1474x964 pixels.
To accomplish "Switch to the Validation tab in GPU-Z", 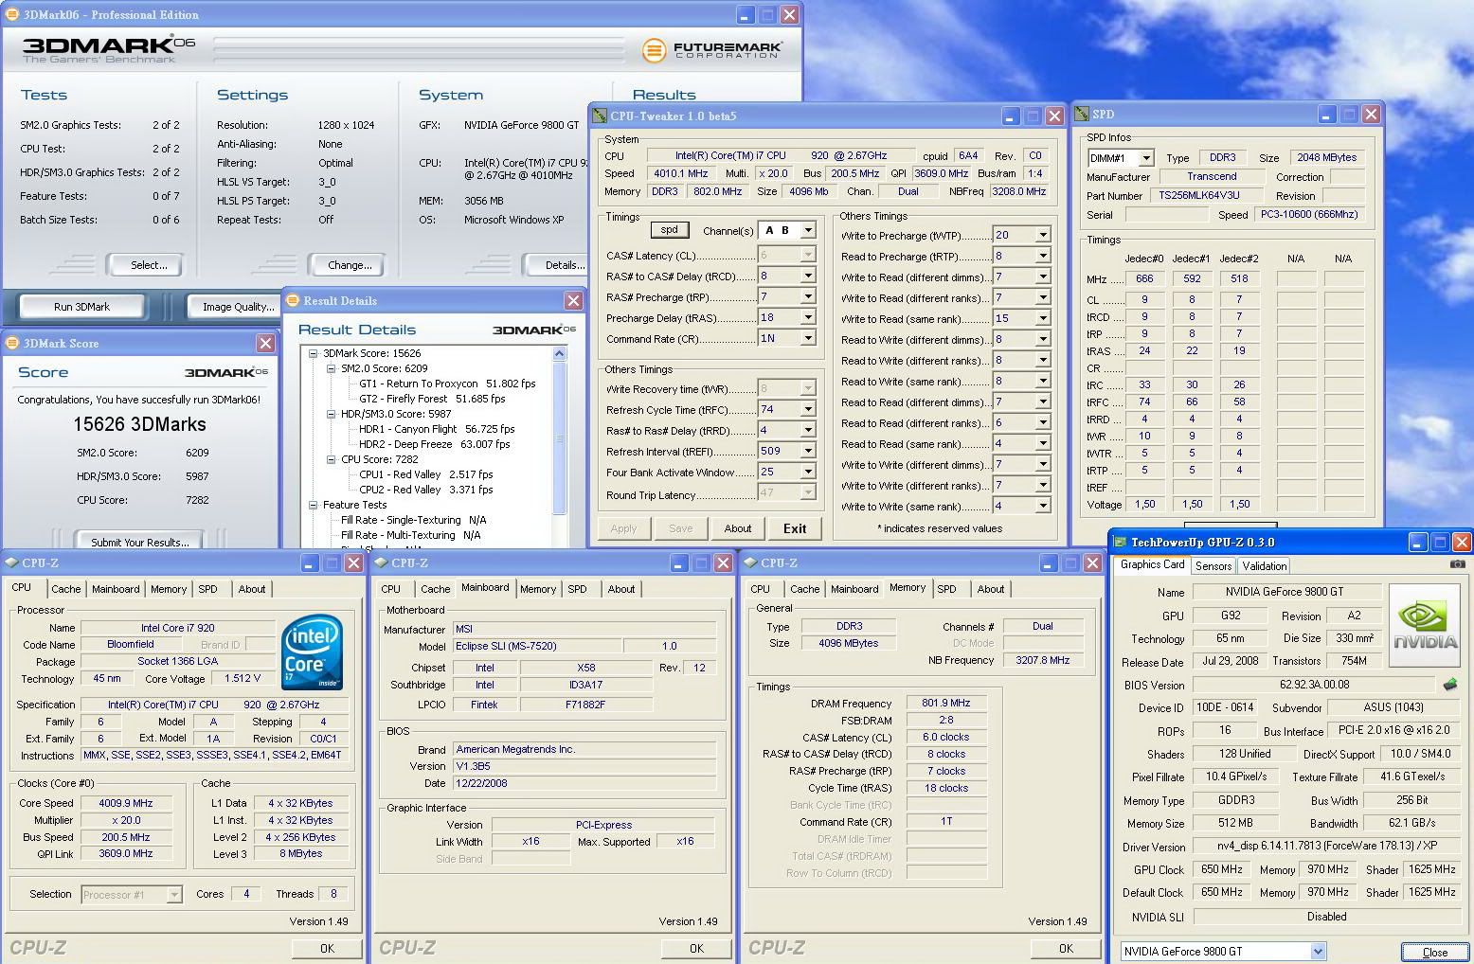I will coord(1265,566).
